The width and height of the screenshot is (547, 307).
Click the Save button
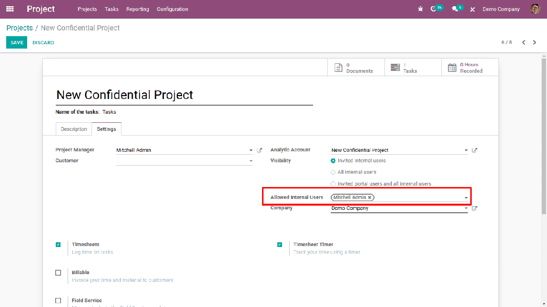[x=17, y=42]
